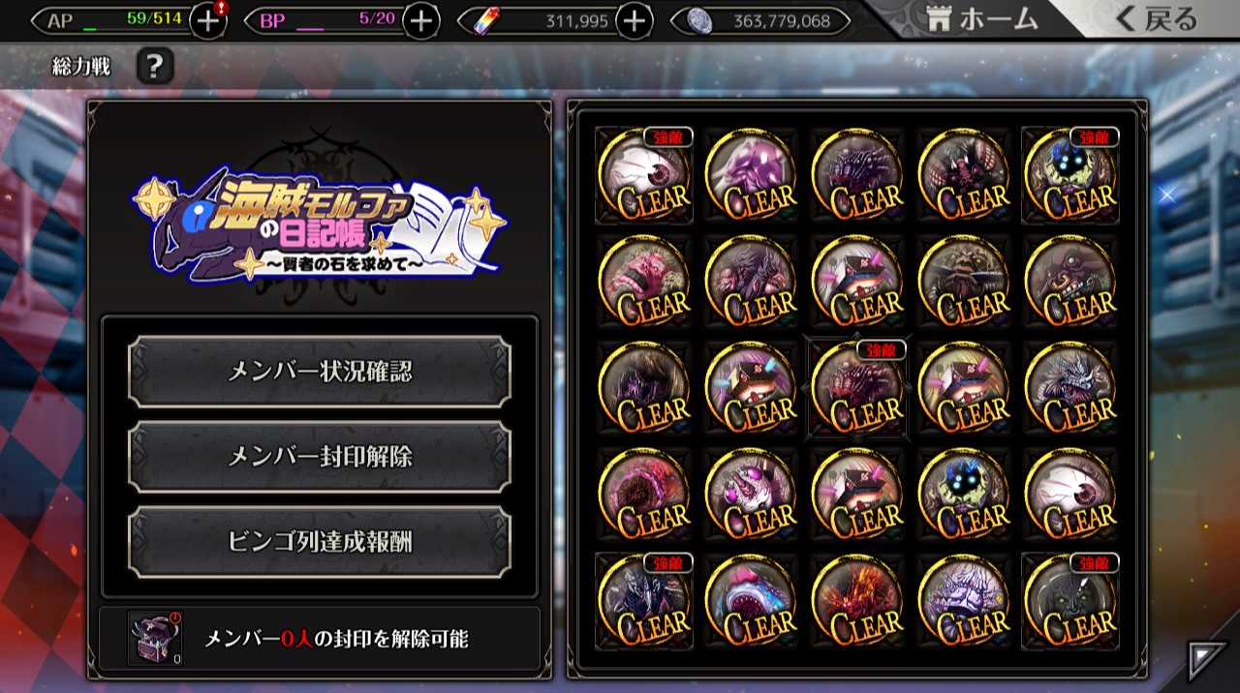Select the center 強敵 bingo tile
Screen dimensions: 1240x693
[x=857, y=388]
